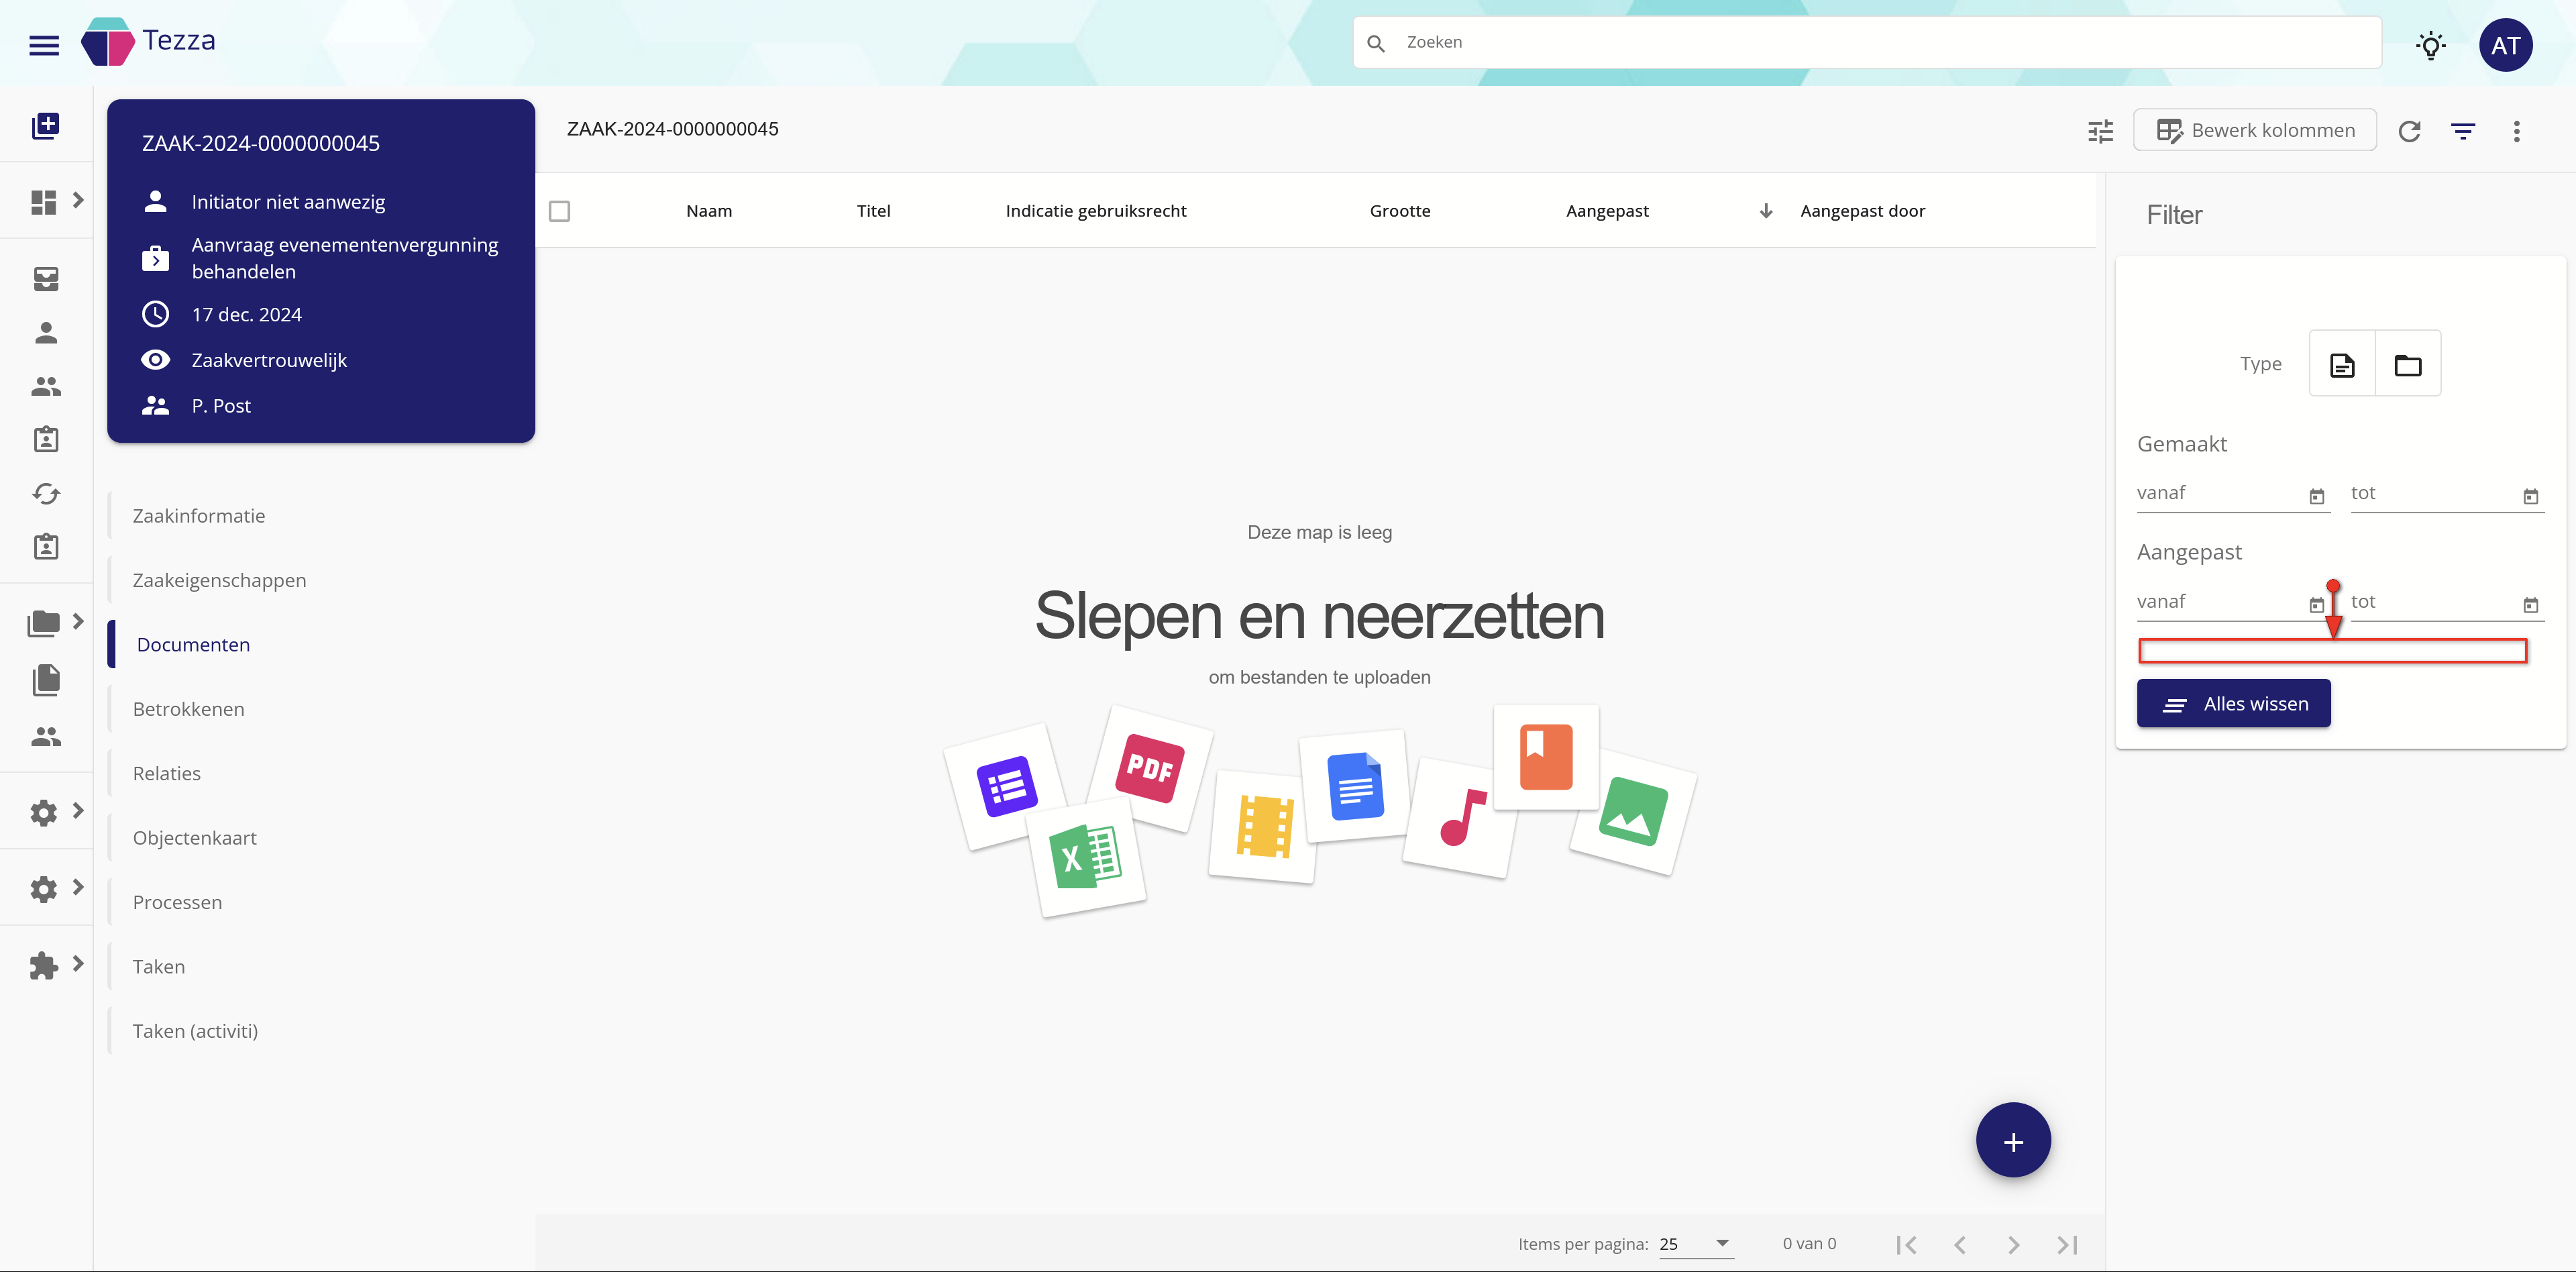Open the first settings gear sidebar icon

[44, 812]
